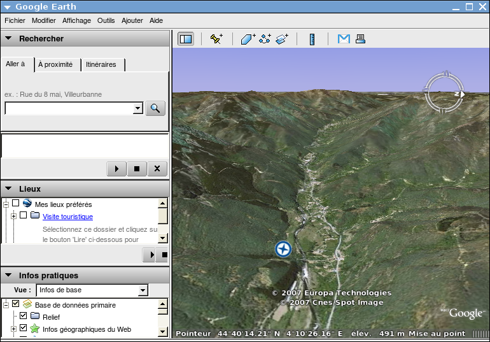Click the add polygon tool
The height and width of the screenshot is (342, 490).
(248, 39)
